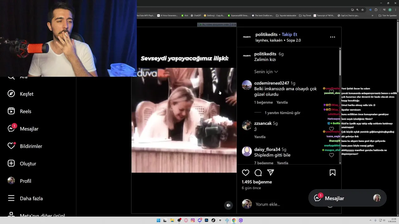Open Kick bookmark in bookmarks bar

pyautogui.click(x=185, y=16)
